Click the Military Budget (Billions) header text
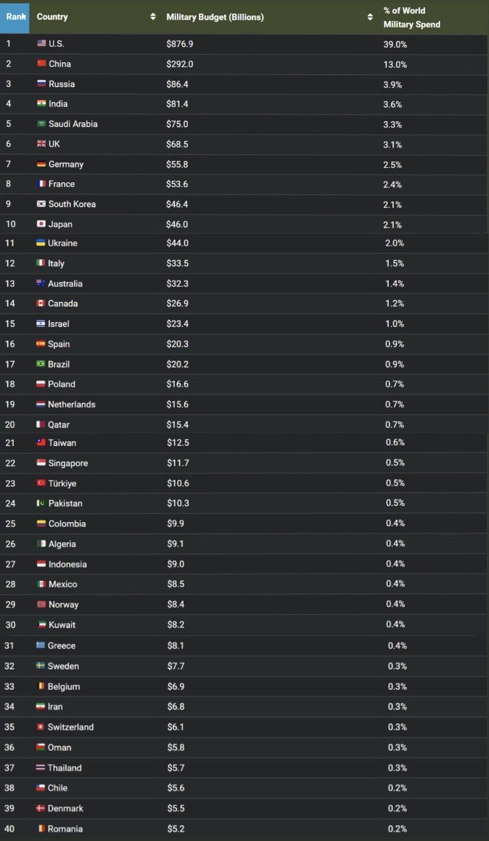 [215, 17]
